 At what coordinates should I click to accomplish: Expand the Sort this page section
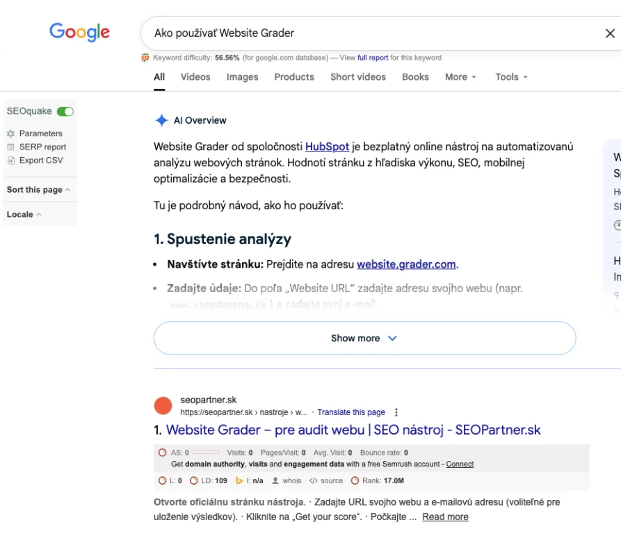(x=38, y=190)
